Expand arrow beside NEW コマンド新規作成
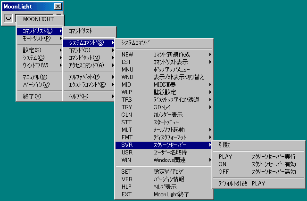This screenshot has height=201, width=307. [x=210, y=54]
